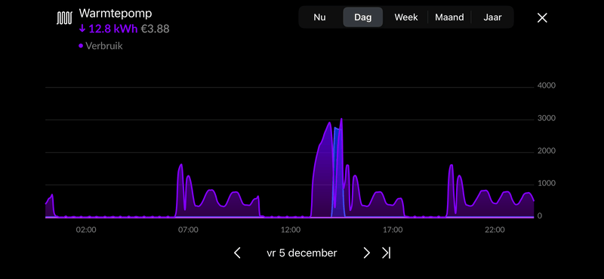The height and width of the screenshot is (279, 604).
Task: Toggle the Verbruik legend entry
Action: pyautogui.click(x=100, y=45)
